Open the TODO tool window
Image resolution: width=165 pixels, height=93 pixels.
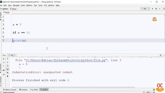tap(34, 90)
